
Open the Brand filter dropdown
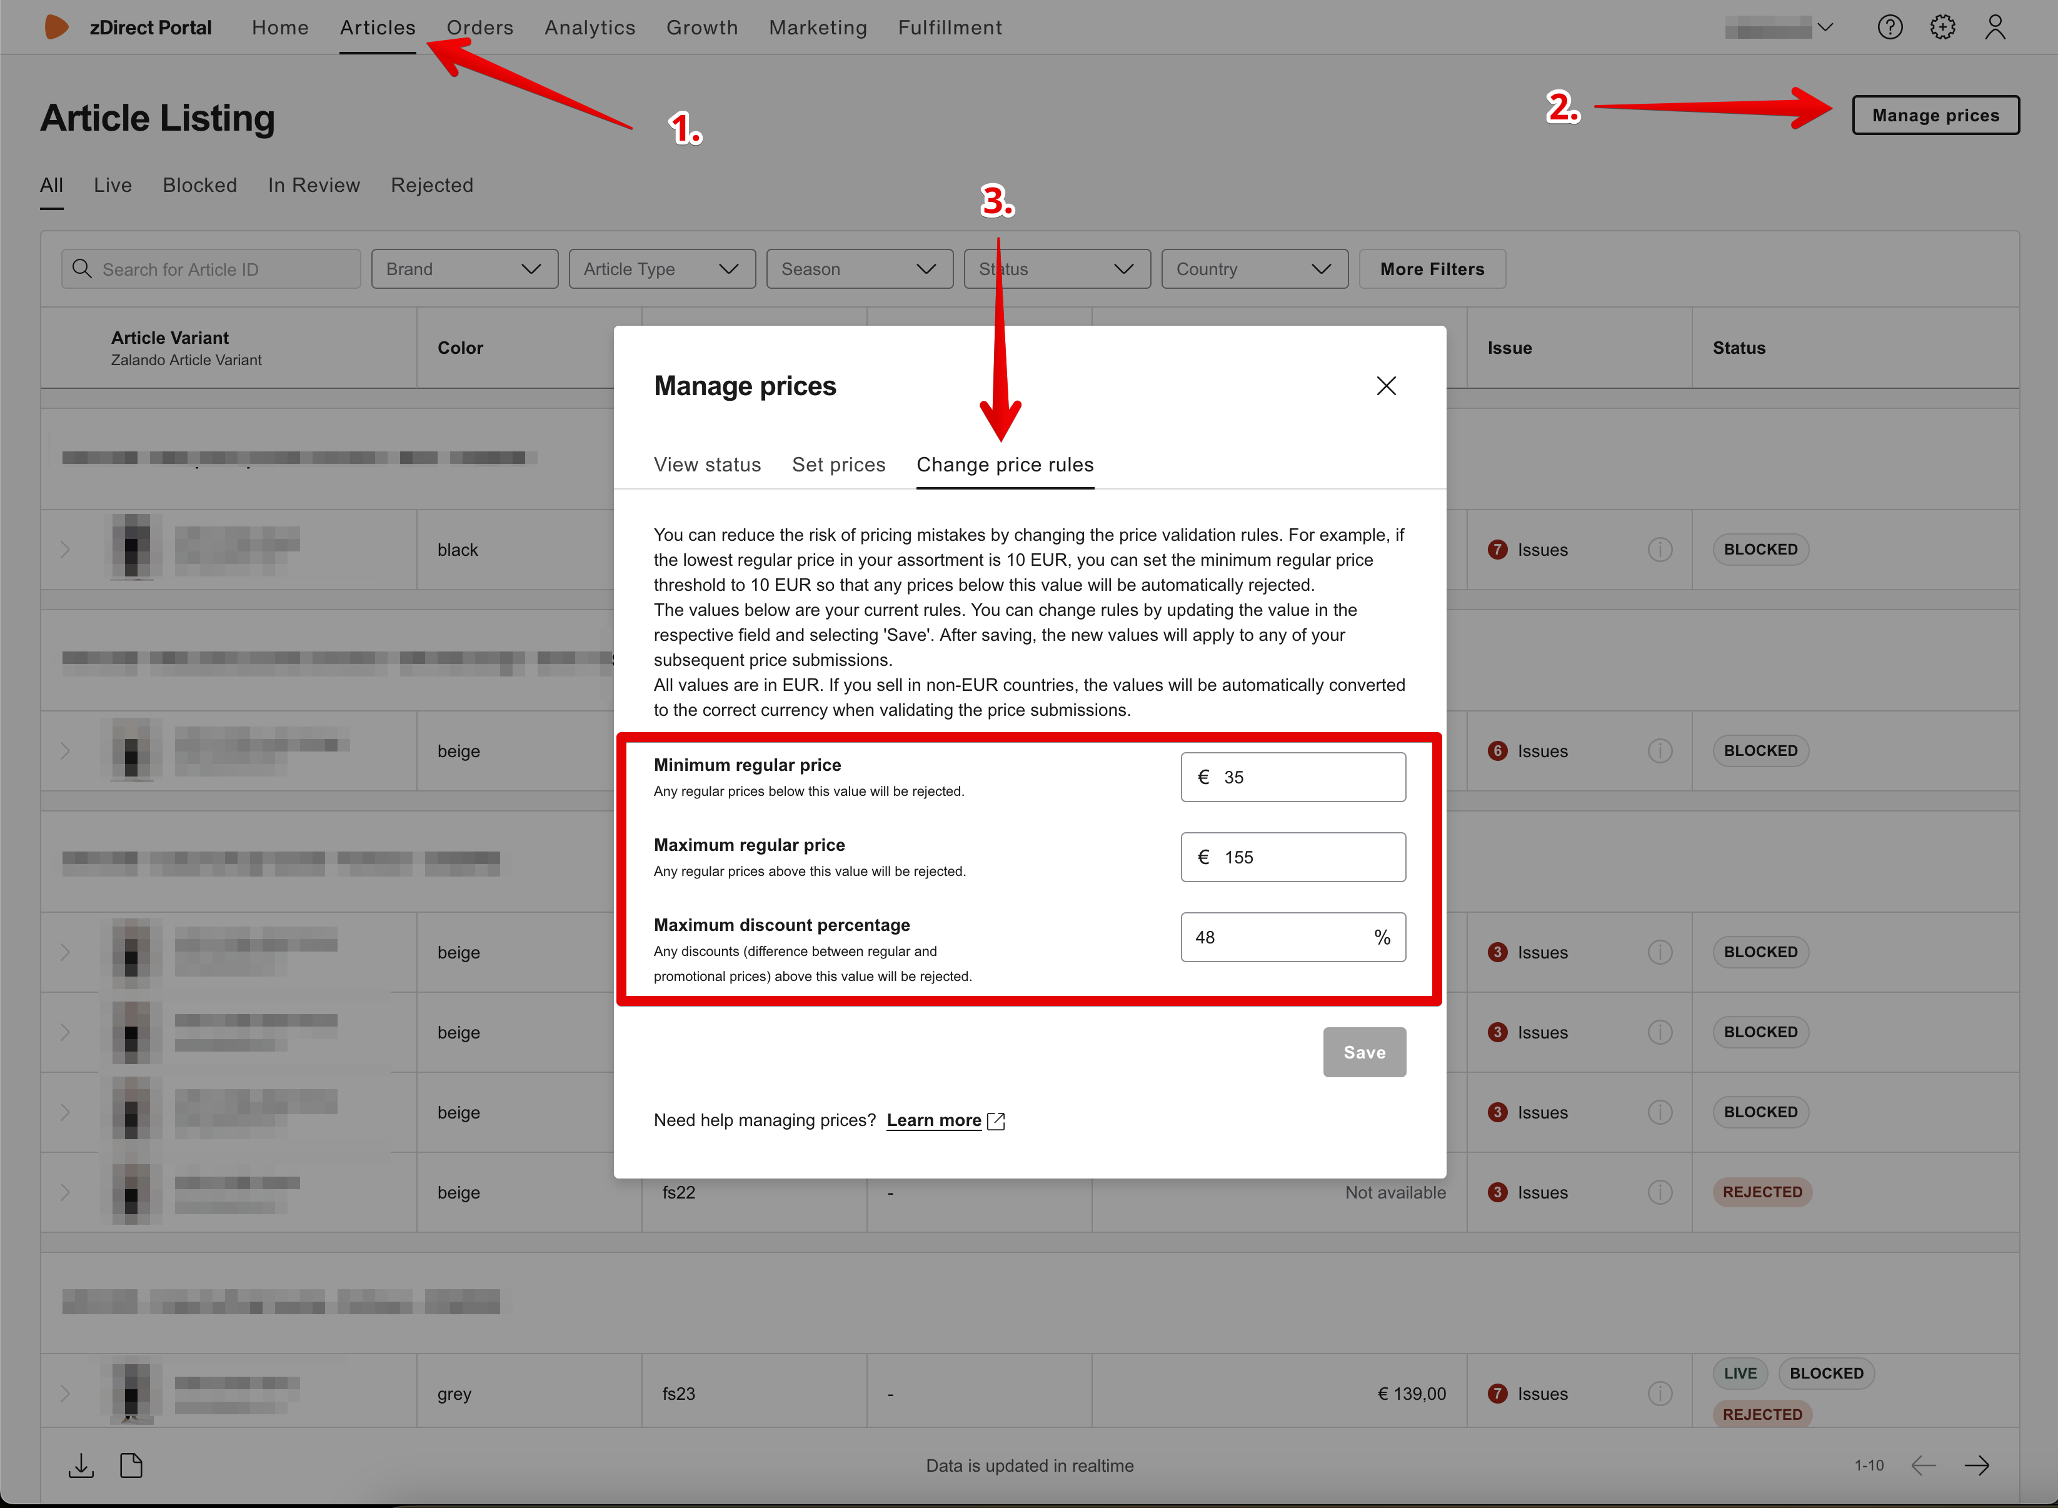pos(464,269)
